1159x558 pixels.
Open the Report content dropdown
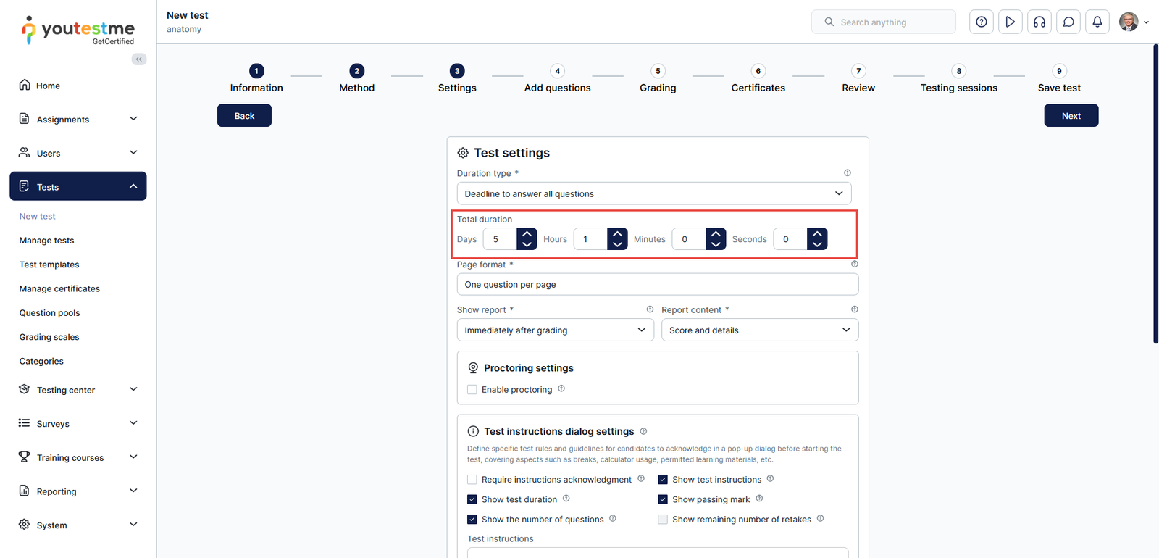coord(759,330)
